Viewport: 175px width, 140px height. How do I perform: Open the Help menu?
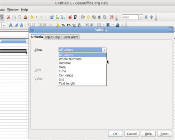[x=24, y=9]
